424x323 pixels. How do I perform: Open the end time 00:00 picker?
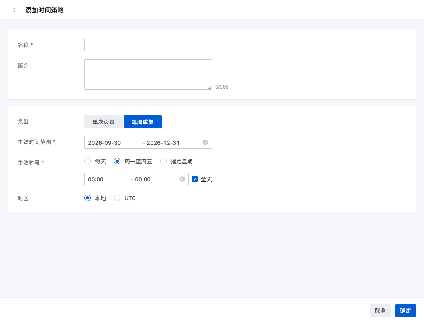(143, 179)
